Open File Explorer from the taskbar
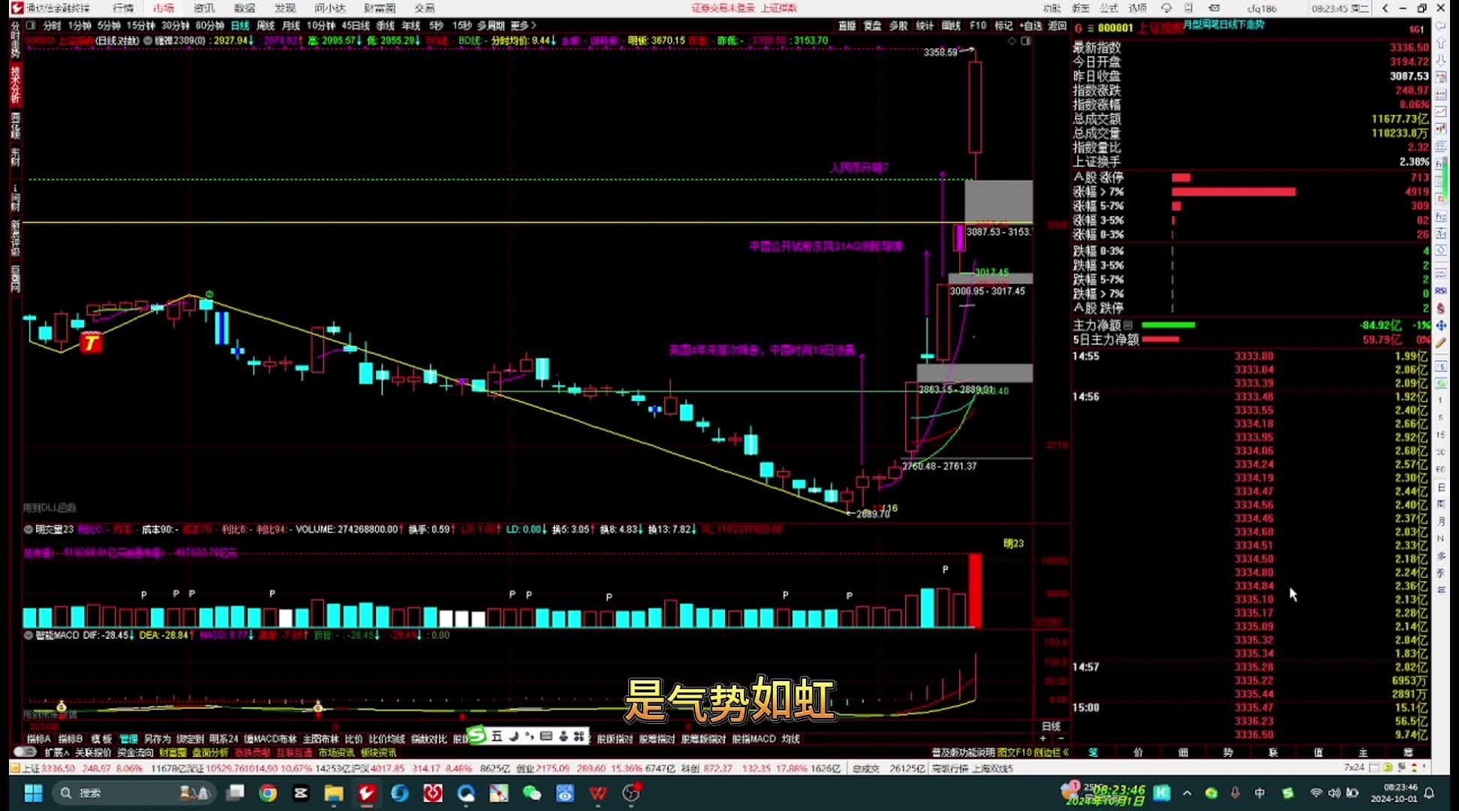Screen dimensions: 1459x811 tap(334, 793)
